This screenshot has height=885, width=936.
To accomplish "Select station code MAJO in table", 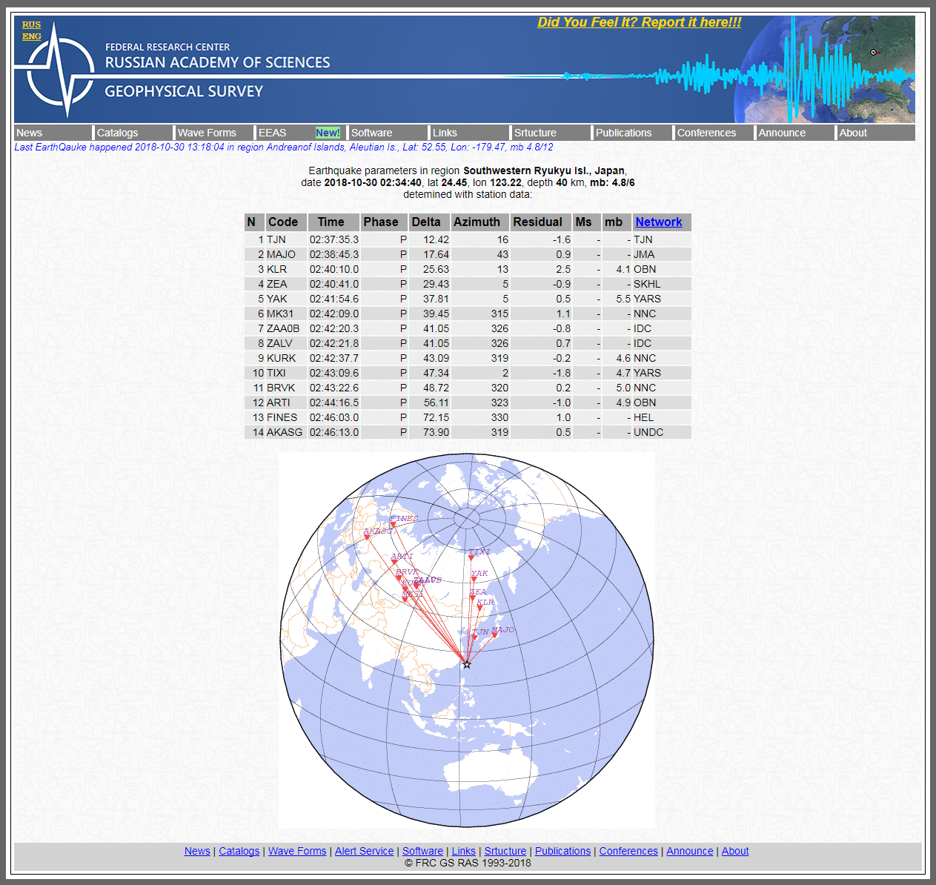I will click(x=281, y=254).
